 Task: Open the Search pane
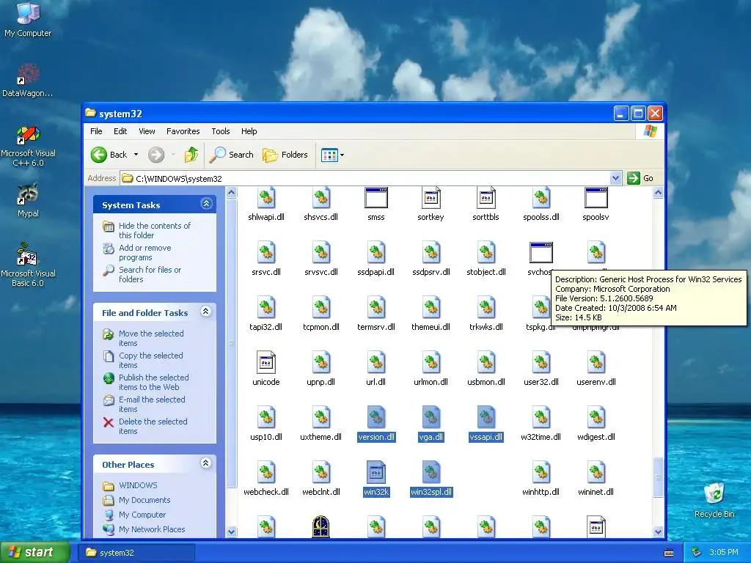coord(232,155)
